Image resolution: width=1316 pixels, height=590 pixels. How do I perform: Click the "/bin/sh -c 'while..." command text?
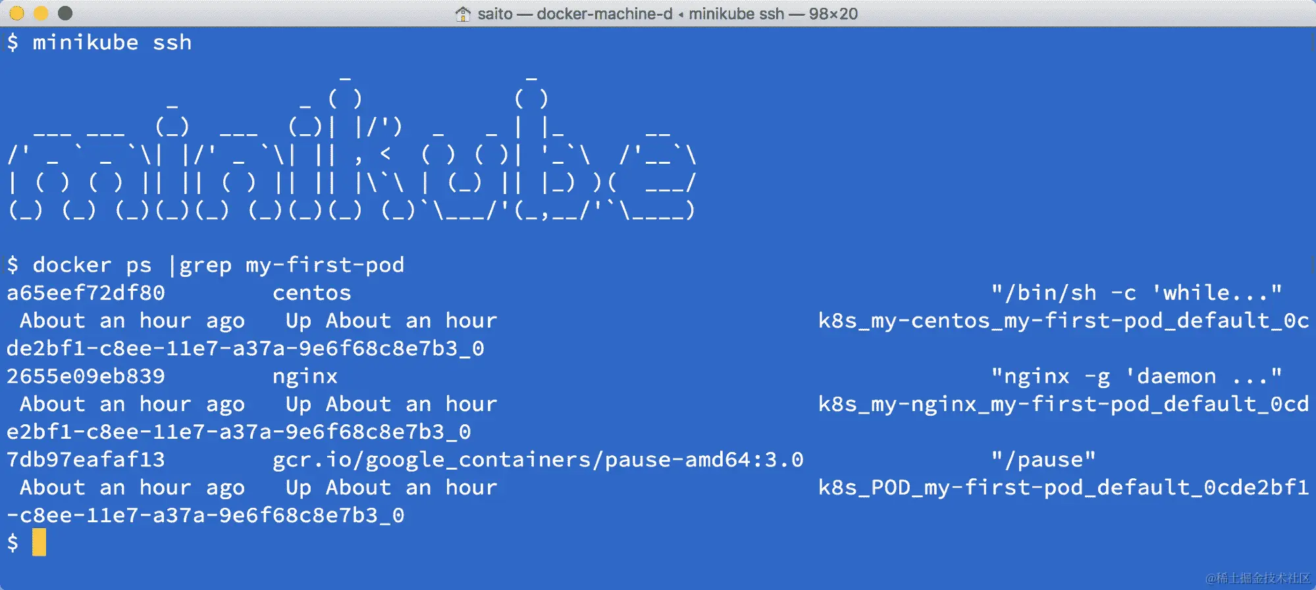1137,293
